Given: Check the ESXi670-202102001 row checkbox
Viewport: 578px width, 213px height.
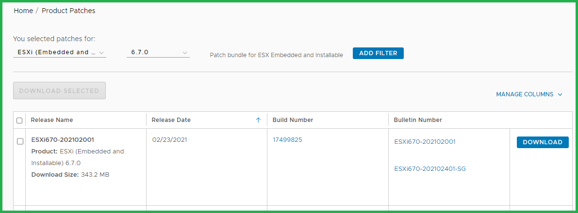Looking at the screenshot, I should point(20,141).
